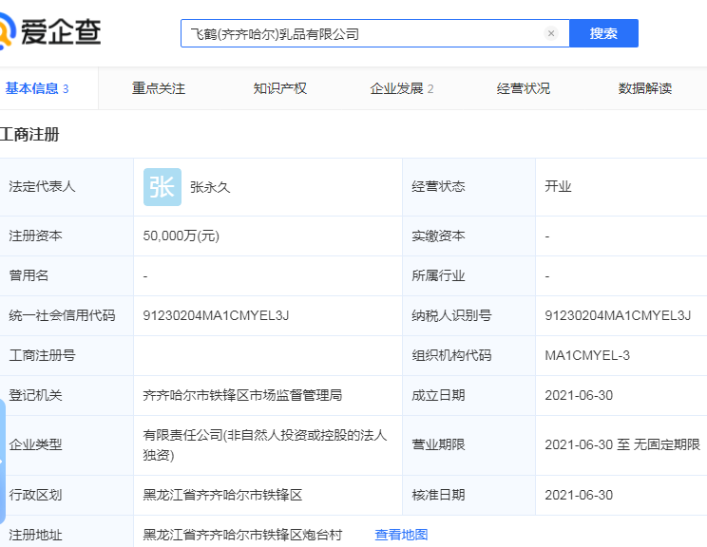
Task: Click the 实缴资本 label cell
Action: click(x=468, y=236)
